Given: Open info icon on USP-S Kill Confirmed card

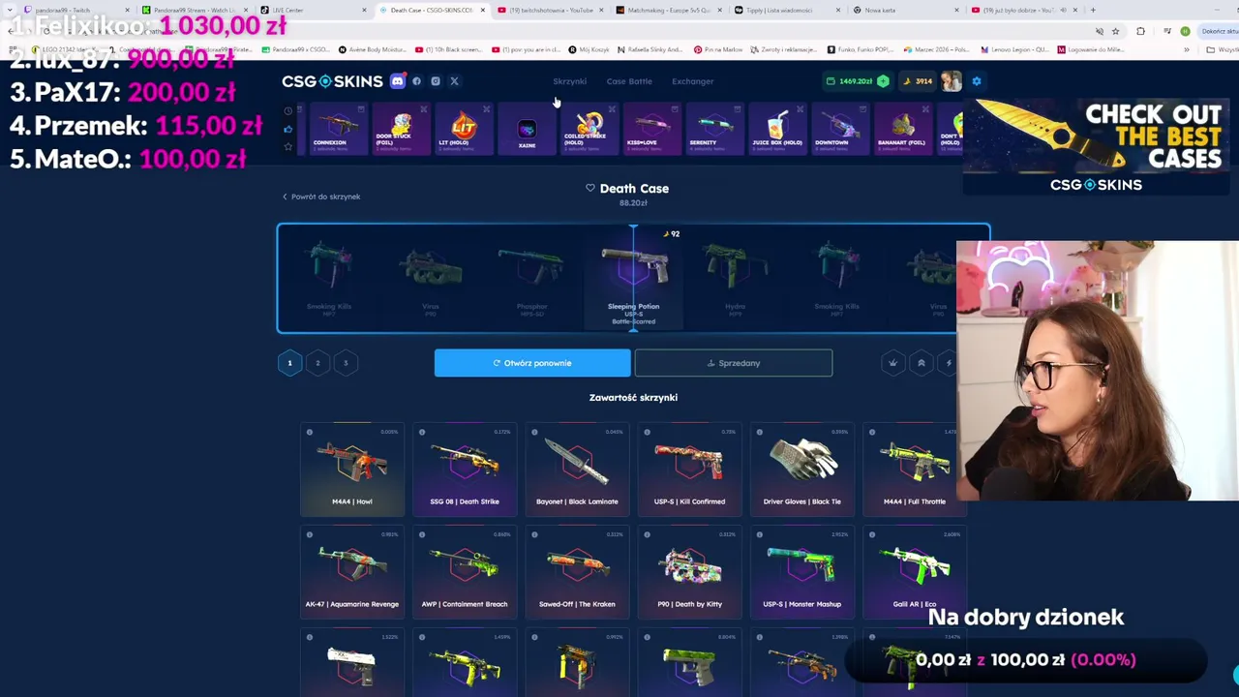Looking at the screenshot, I should [x=647, y=432].
